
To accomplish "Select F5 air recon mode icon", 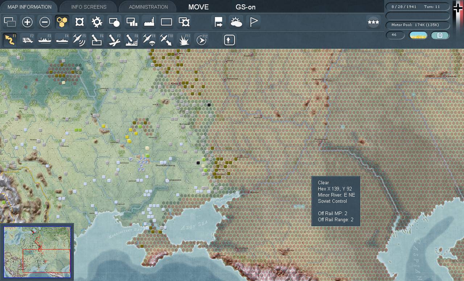I will coord(79,39).
